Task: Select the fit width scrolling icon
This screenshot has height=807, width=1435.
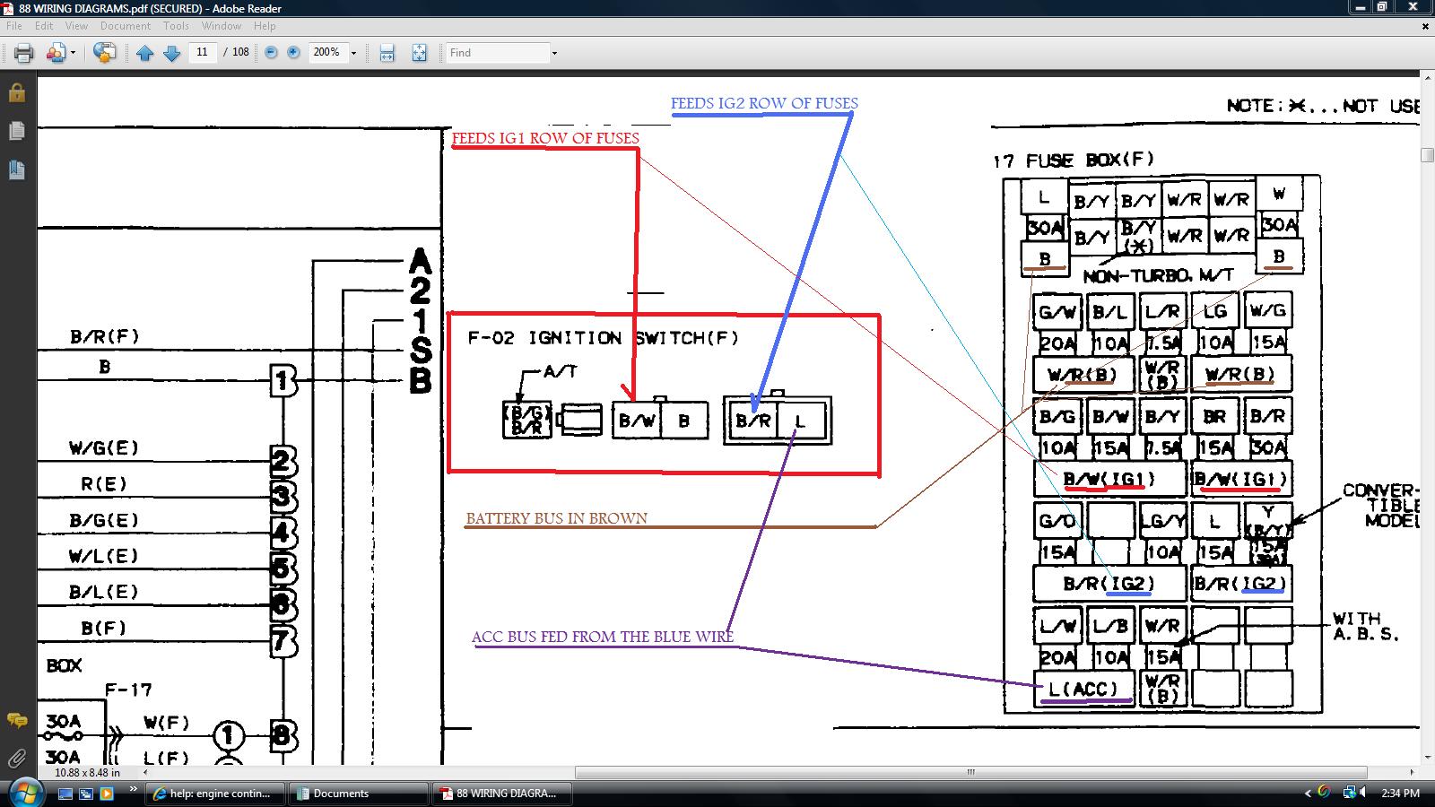Action: pyautogui.click(x=387, y=53)
